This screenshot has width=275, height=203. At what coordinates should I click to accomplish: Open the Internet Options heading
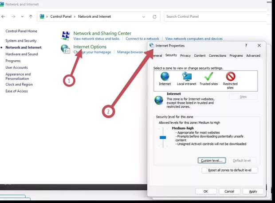[90, 47]
